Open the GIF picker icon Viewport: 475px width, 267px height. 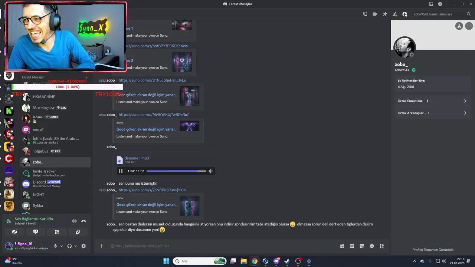[x=352, y=246]
